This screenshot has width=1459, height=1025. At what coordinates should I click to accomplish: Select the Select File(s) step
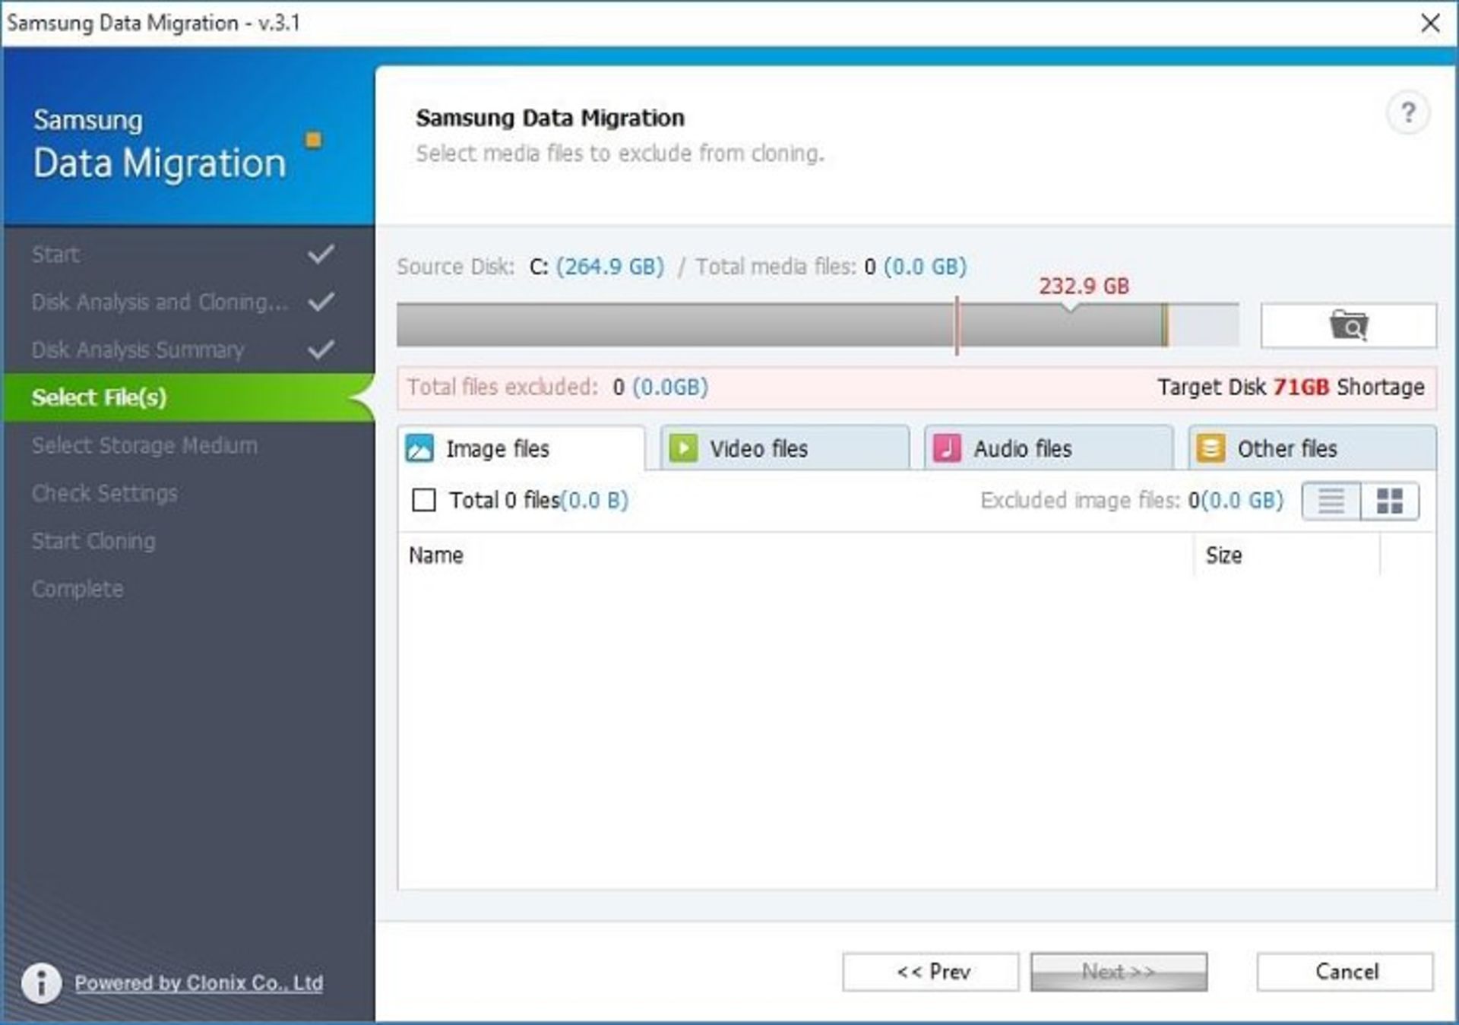[188, 397]
